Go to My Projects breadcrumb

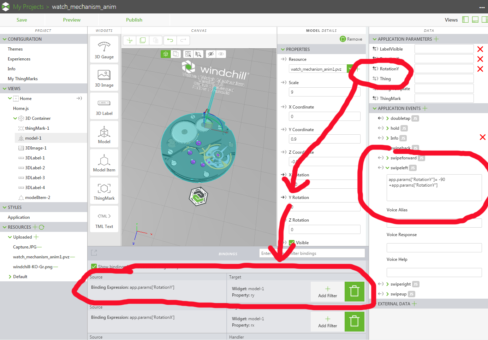pos(28,7)
